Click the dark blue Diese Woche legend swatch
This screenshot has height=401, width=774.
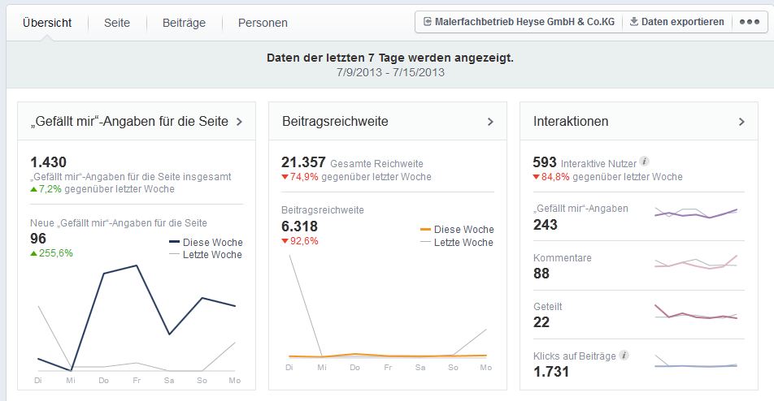pyautogui.click(x=174, y=242)
